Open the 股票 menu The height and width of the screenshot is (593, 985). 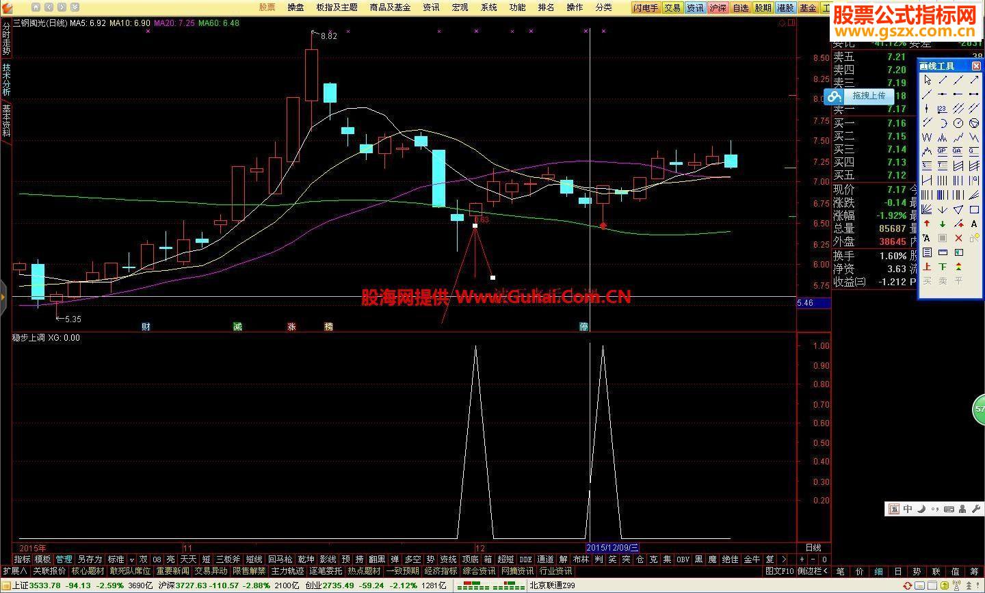point(267,8)
